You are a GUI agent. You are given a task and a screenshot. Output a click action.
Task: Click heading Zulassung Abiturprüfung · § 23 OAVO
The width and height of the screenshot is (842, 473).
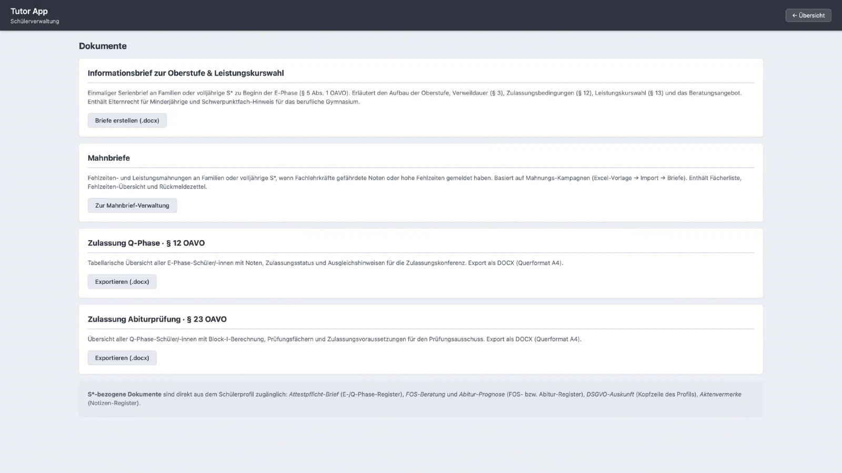pyautogui.click(x=157, y=319)
